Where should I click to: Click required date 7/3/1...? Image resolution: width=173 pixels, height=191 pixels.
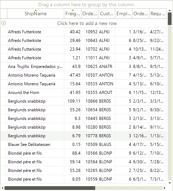click(x=157, y=179)
